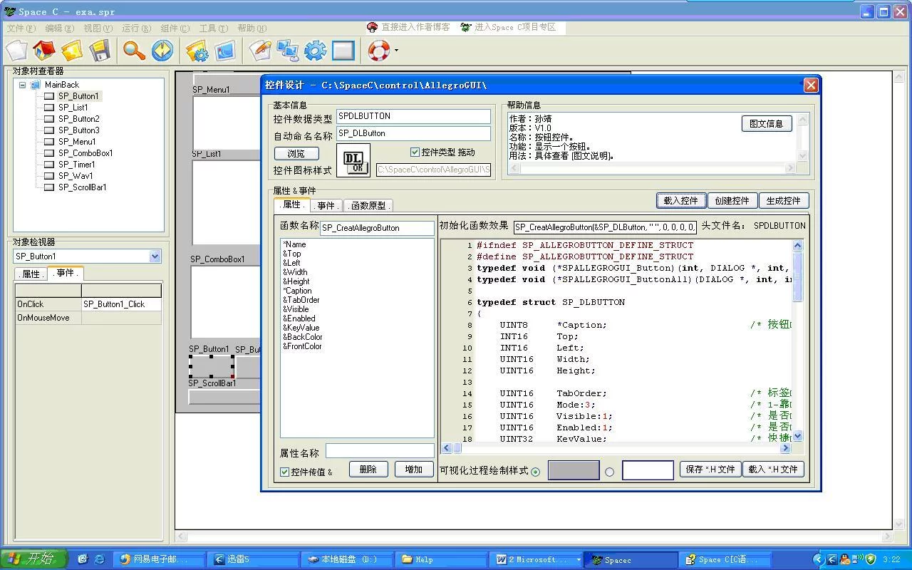Click the 删除 delete button
This screenshot has height=570, width=912.
pyautogui.click(x=368, y=469)
